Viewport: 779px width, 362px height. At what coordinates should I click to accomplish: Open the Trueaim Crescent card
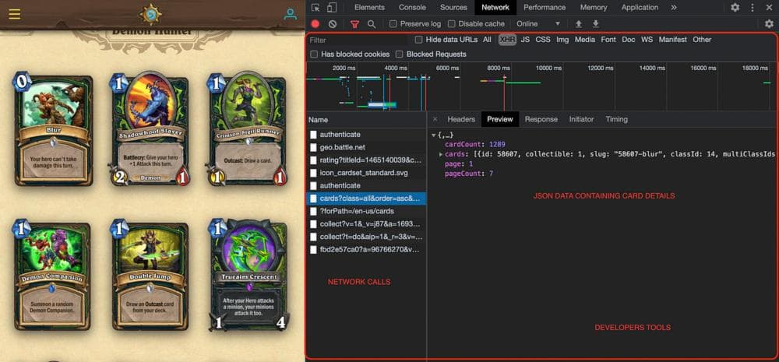coord(248,276)
